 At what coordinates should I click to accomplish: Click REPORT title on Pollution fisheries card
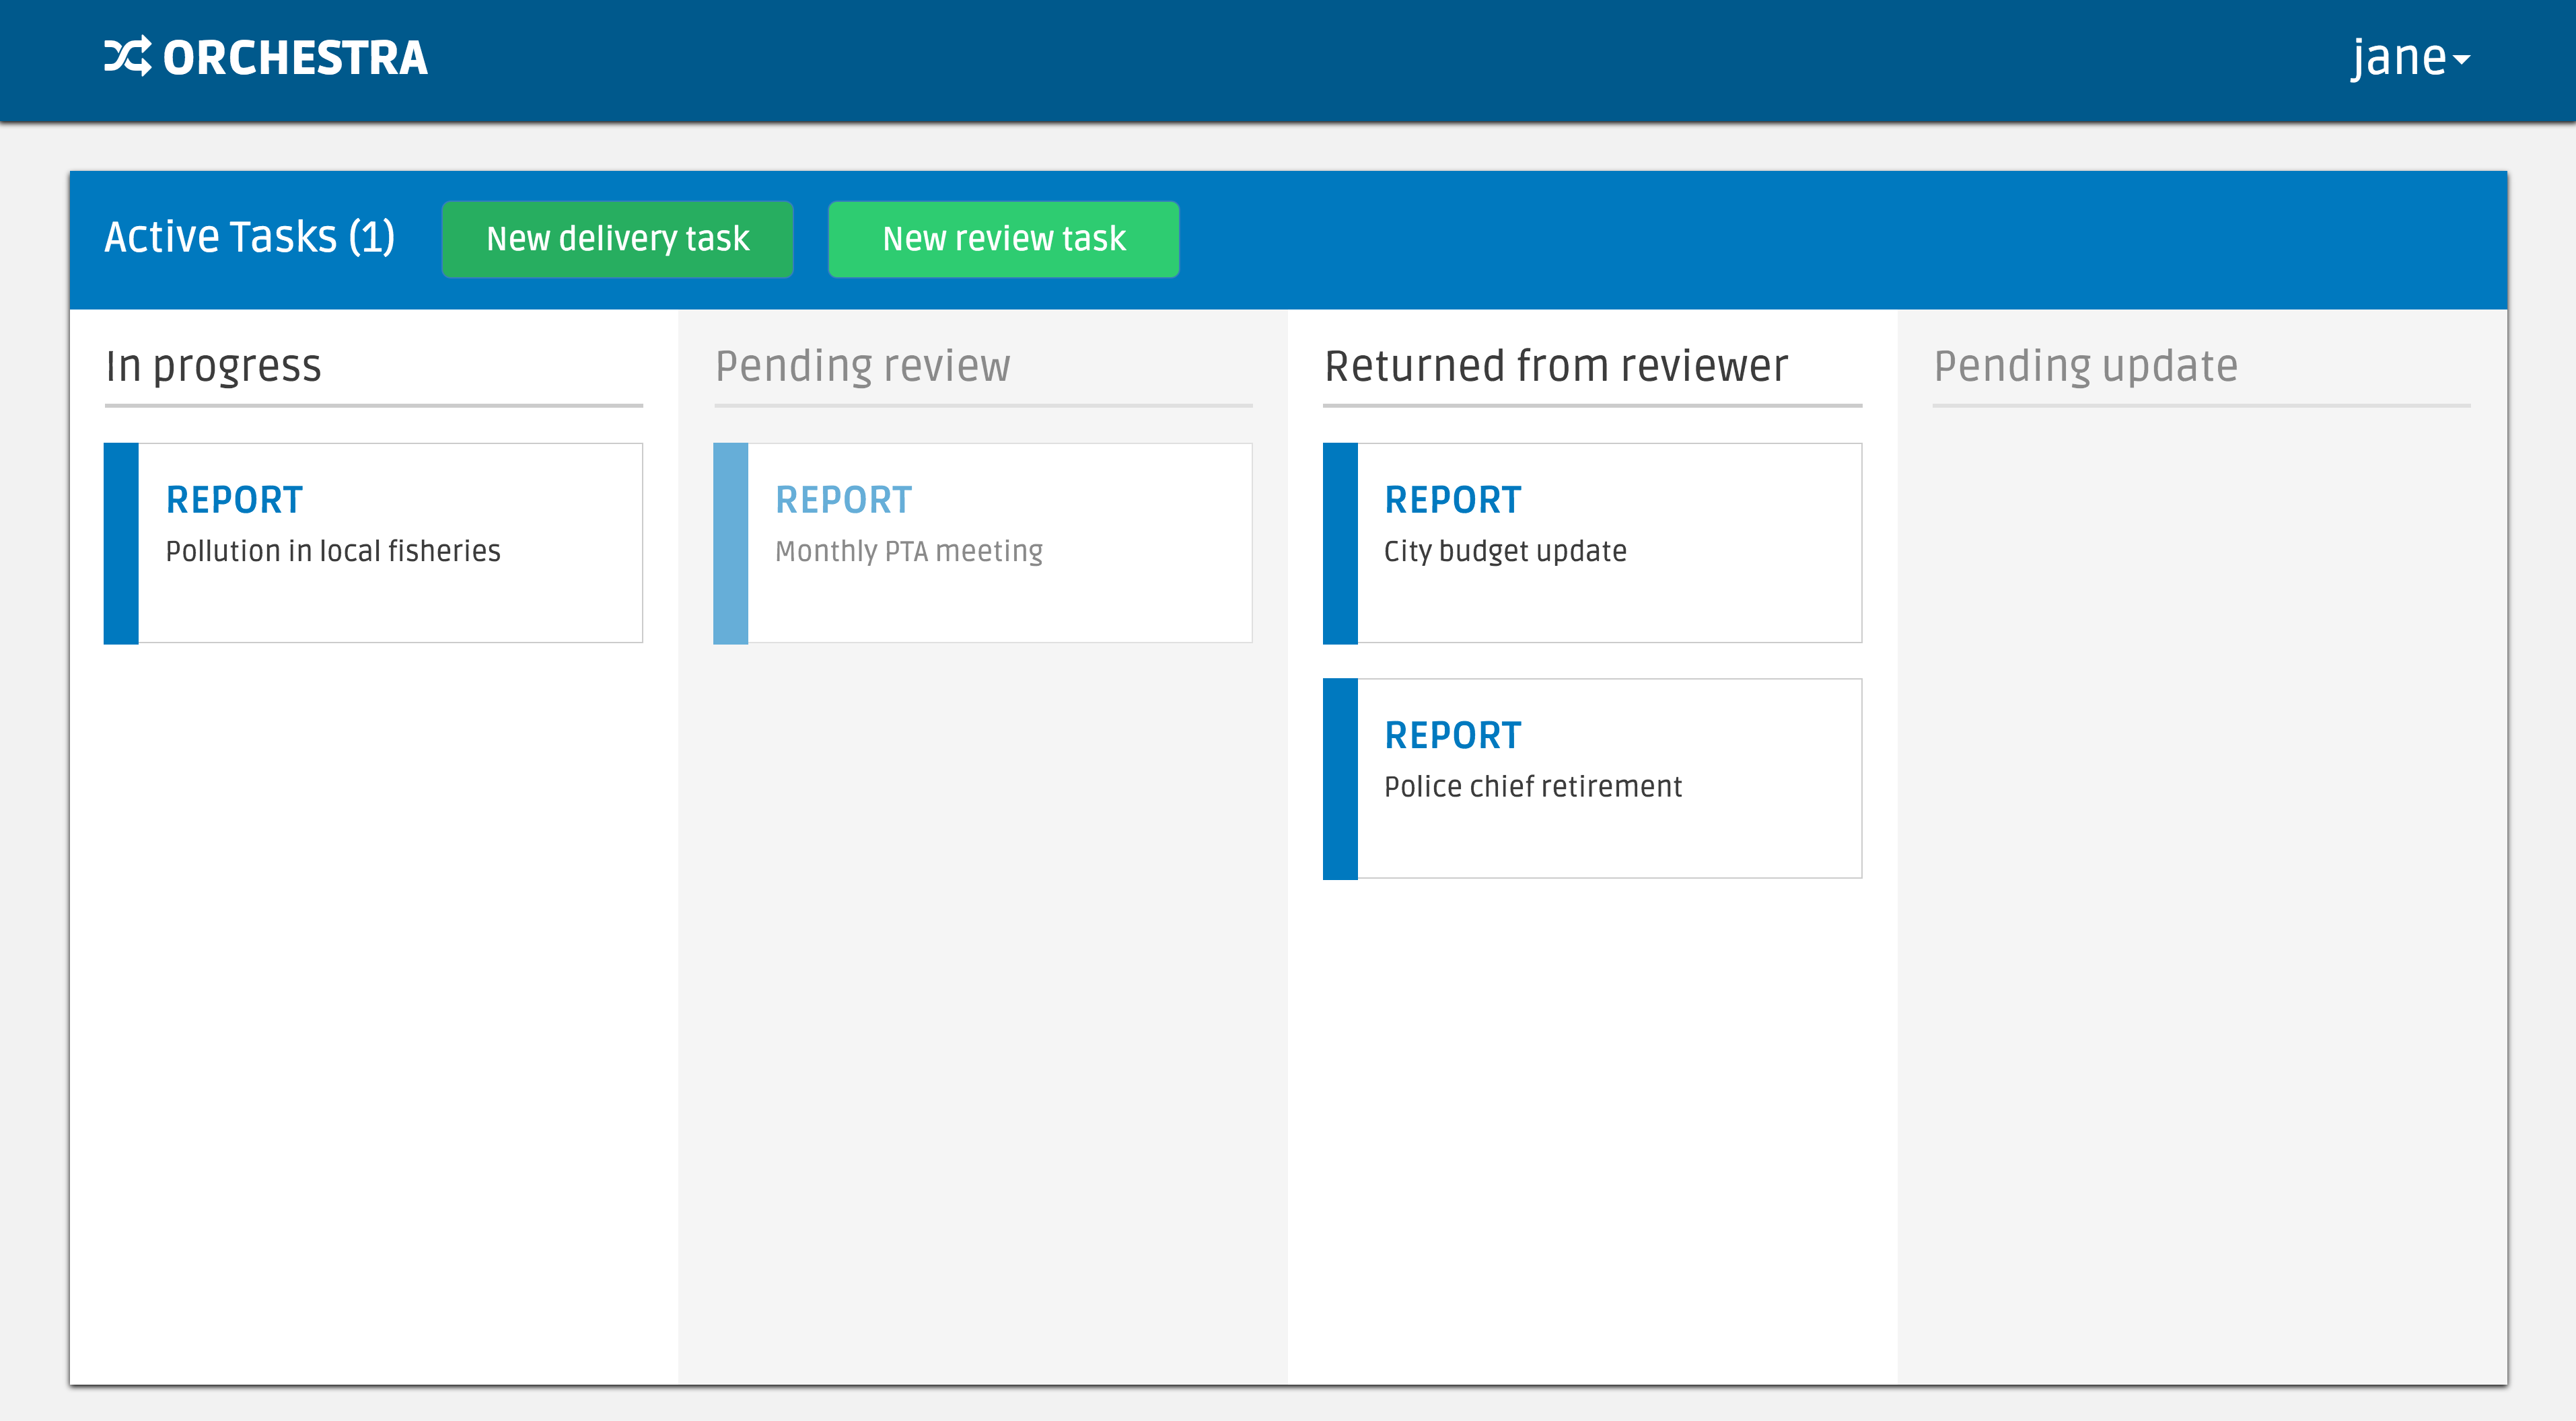[234, 500]
